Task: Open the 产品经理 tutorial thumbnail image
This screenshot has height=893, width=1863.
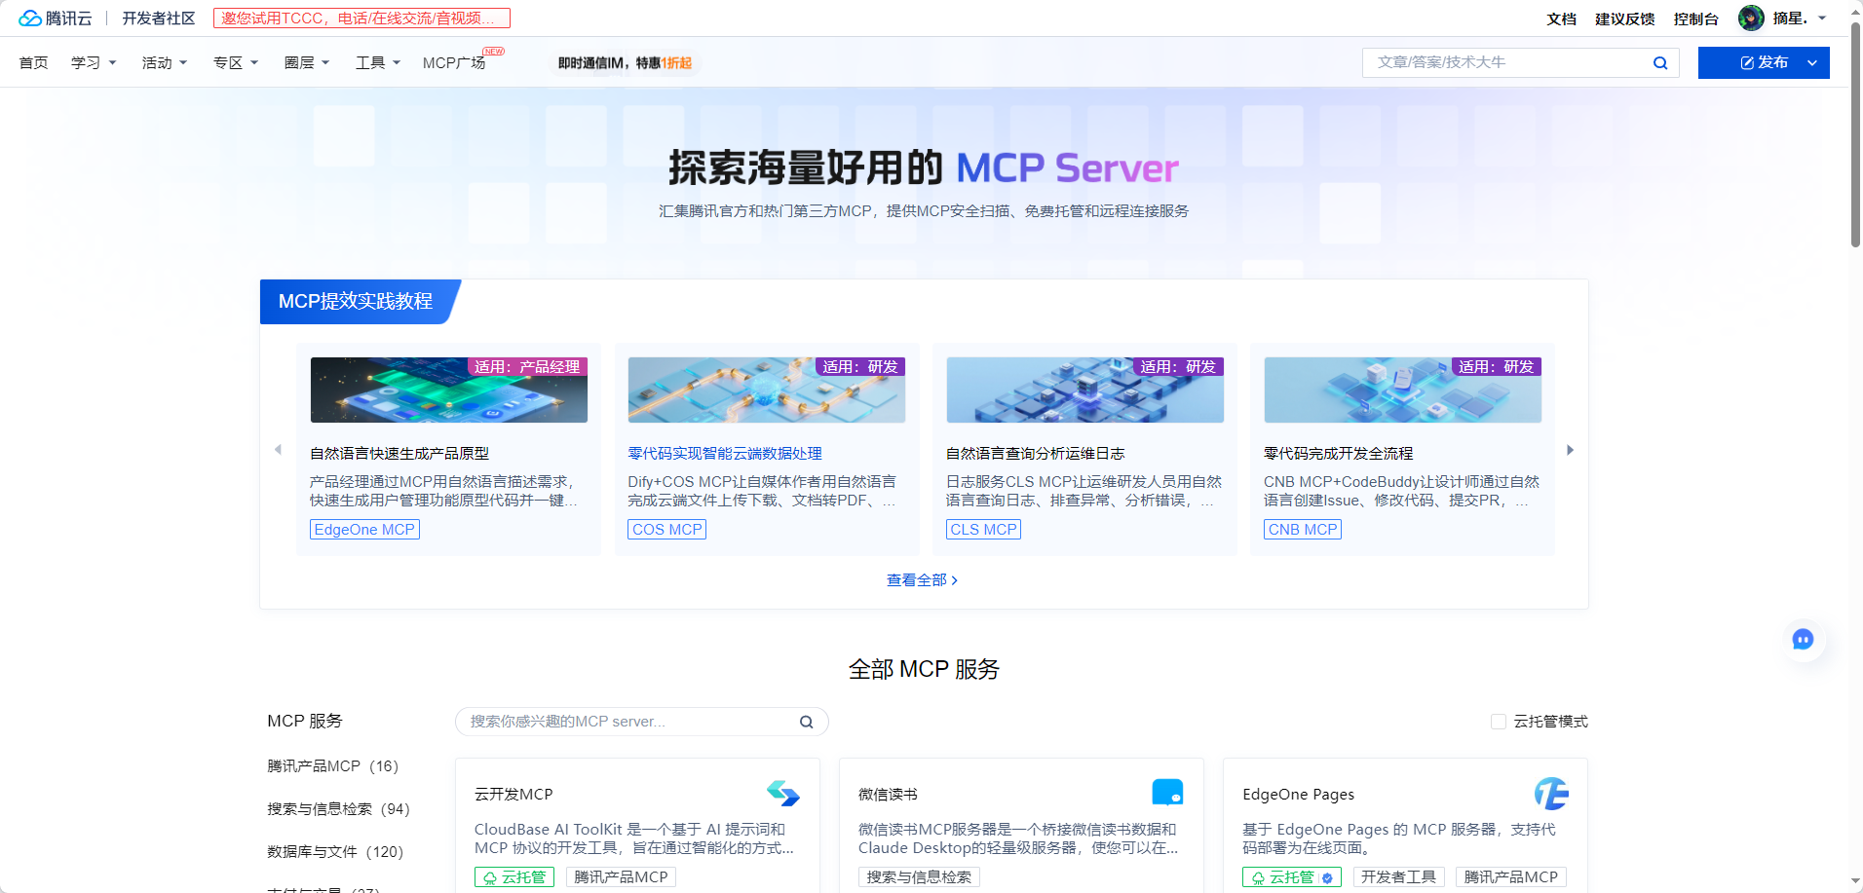Action: 449,390
